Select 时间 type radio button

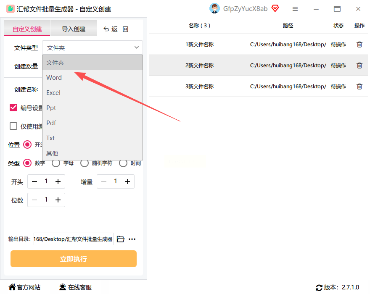(123, 163)
